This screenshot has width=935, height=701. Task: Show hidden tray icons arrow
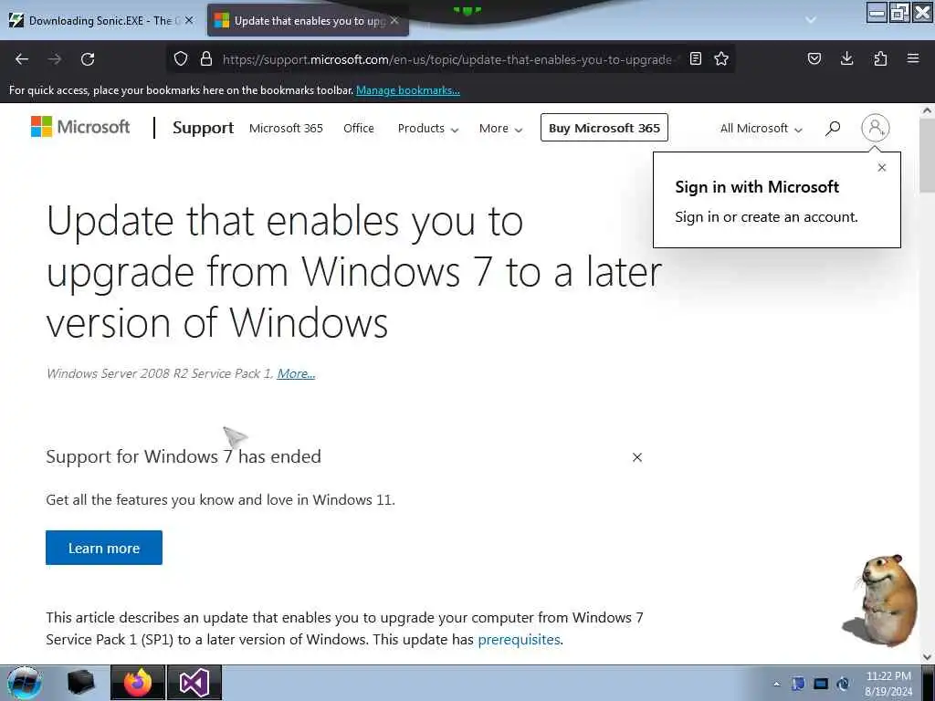776,684
